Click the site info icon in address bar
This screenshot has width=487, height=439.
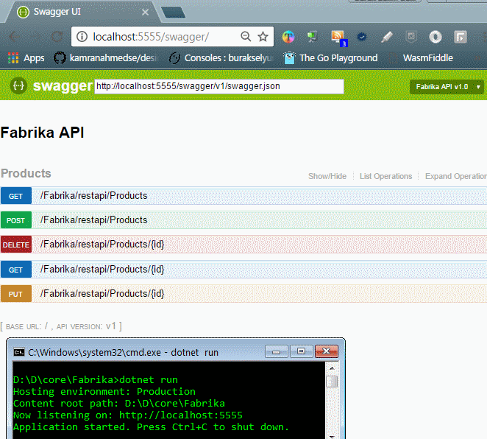(x=82, y=37)
